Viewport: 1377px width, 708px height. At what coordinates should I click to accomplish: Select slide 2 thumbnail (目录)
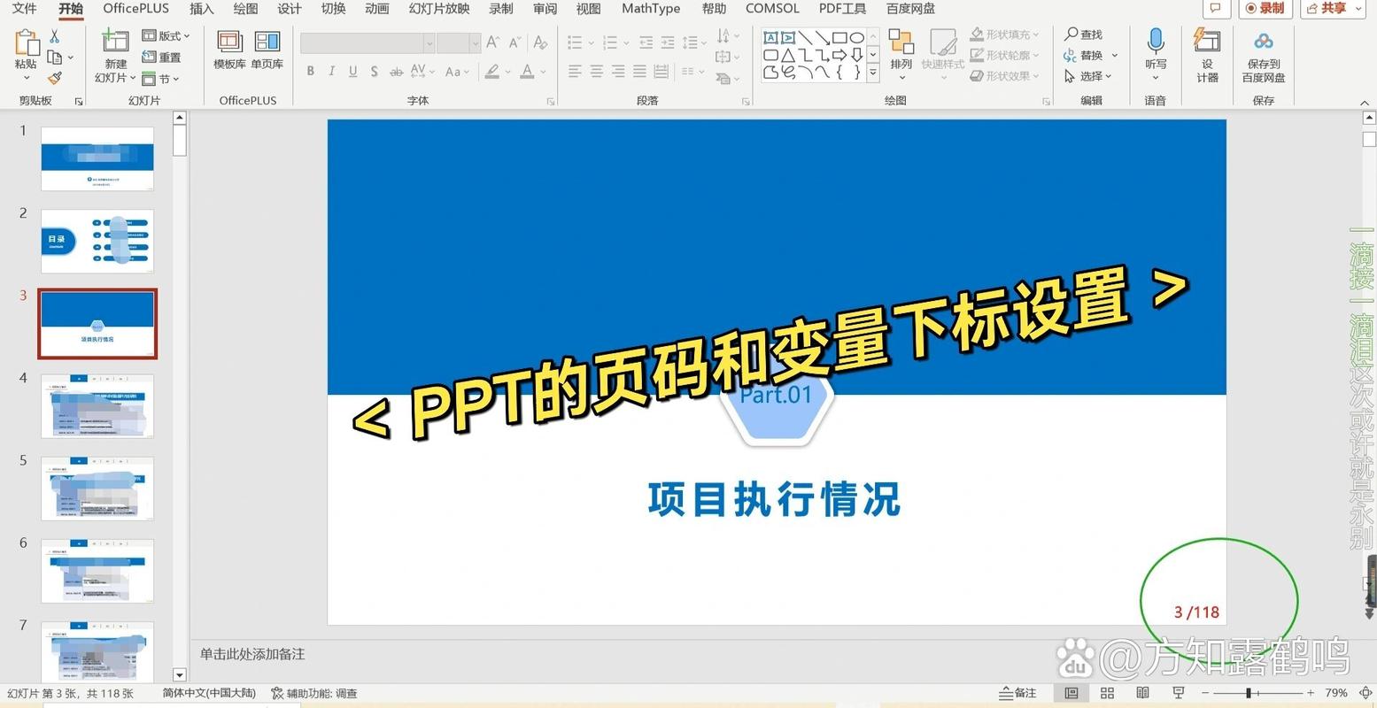(97, 242)
